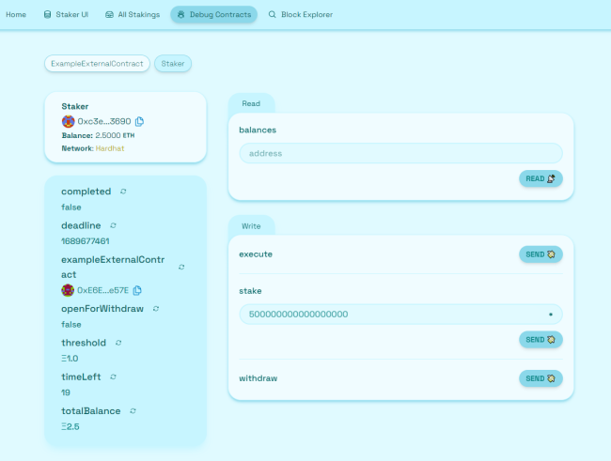Select the deadline value 1689677461

click(x=86, y=241)
